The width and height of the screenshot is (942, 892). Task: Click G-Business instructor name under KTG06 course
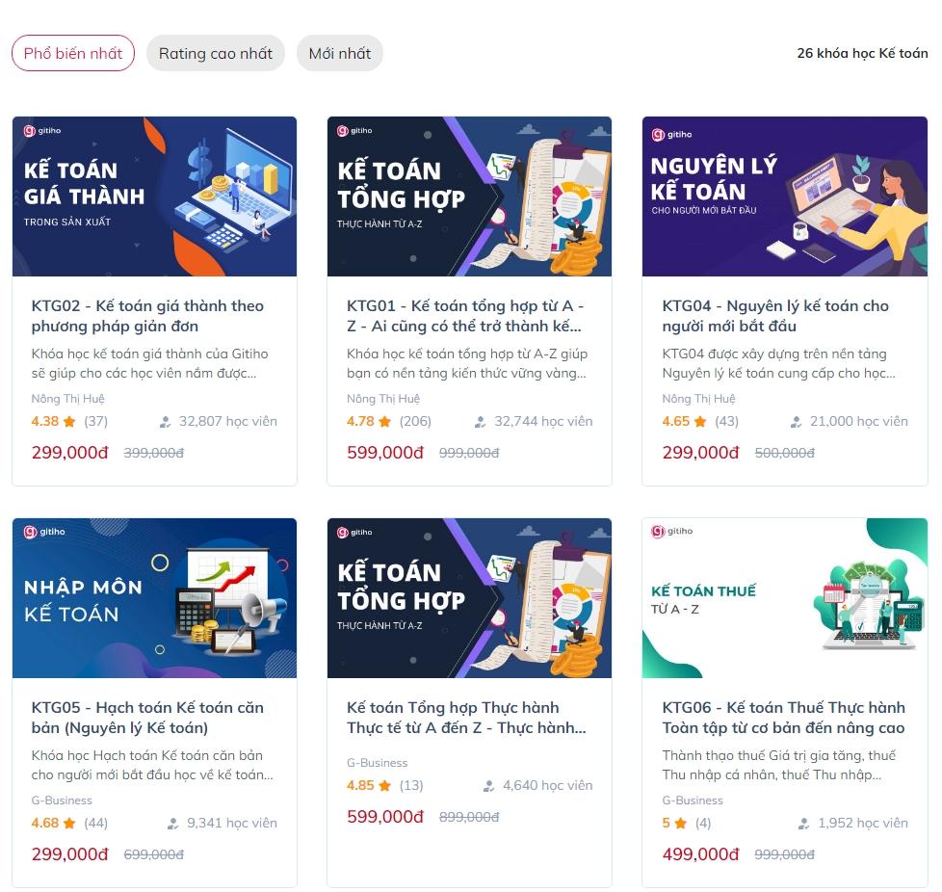(693, 800)
